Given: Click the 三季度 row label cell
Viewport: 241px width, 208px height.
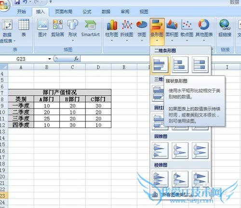Looking at the screenshot, I should tap(21, 118).
